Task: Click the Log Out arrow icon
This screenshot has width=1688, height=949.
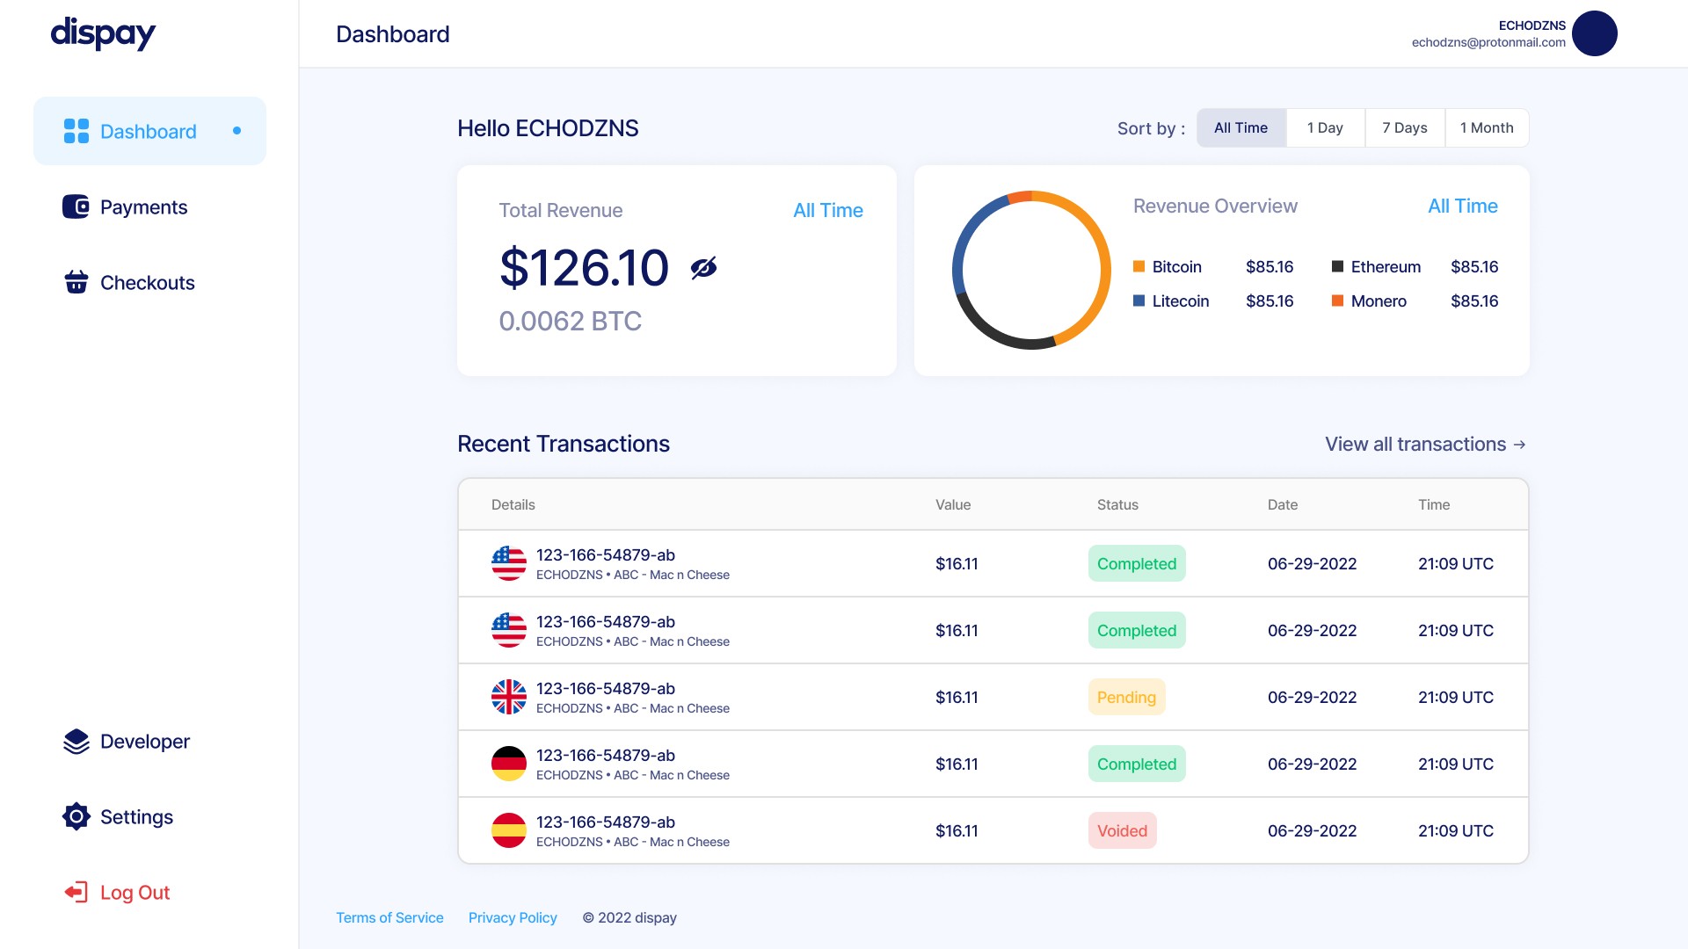Action: coord(76,892)
